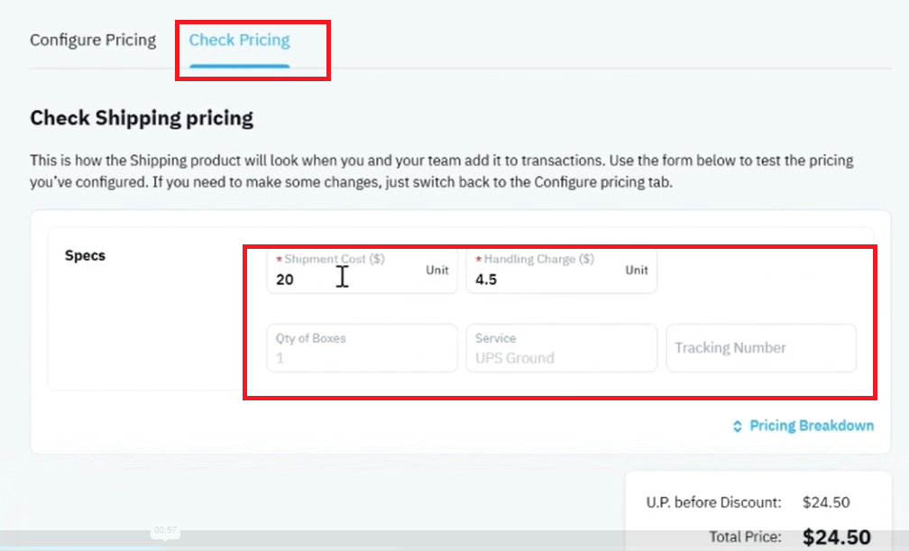This screenshot has height=551, width=909.
Task: Click the Total Price $24.50 amount
Action: click(x=837, y=537)
